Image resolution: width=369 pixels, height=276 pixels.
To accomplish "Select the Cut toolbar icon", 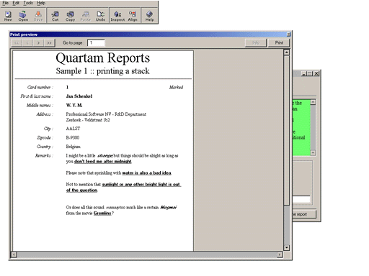I will [x=55, y=16].
